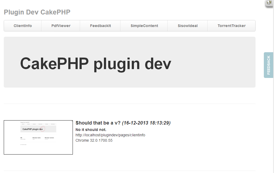This screenshot has width=274, height=173.
Task: Open the TorrentTracker menu entry
Action: coord(231,26)
